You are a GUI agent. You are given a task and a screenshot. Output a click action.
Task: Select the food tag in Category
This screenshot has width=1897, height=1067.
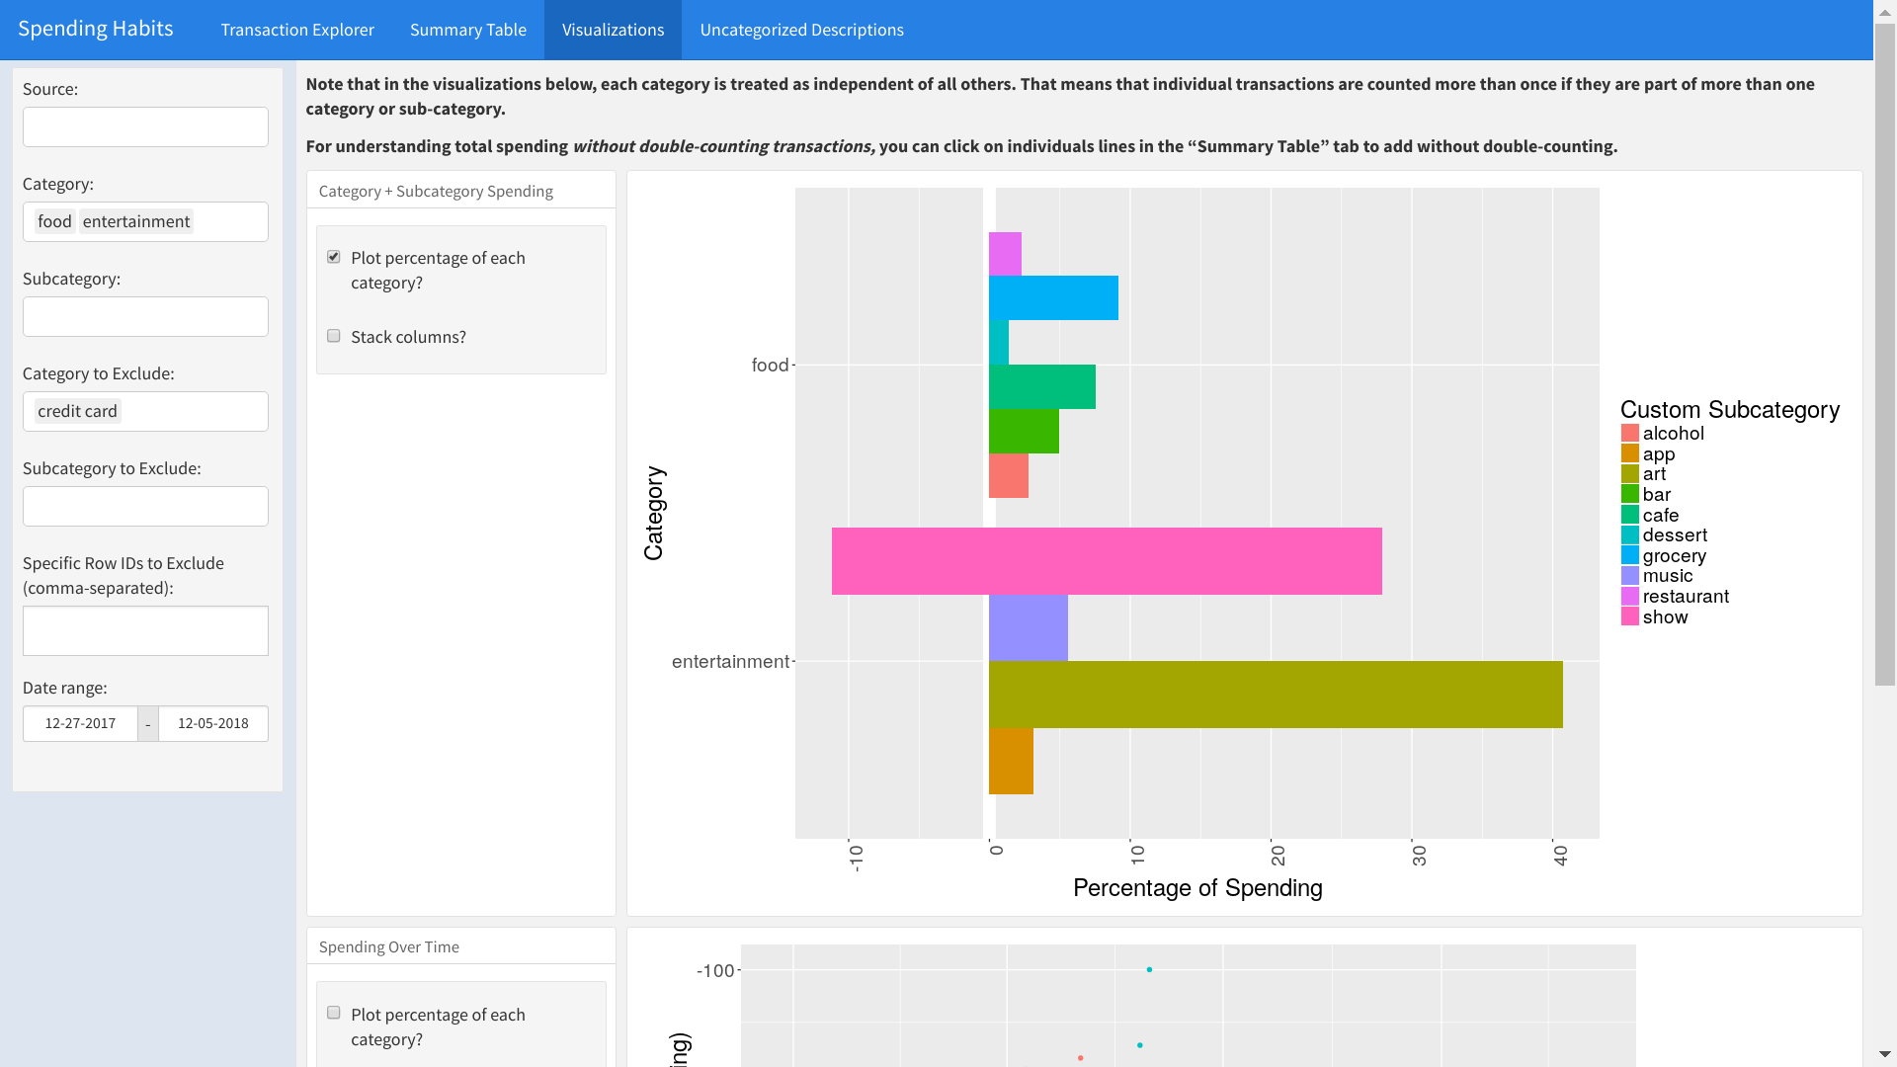(54, 221)
